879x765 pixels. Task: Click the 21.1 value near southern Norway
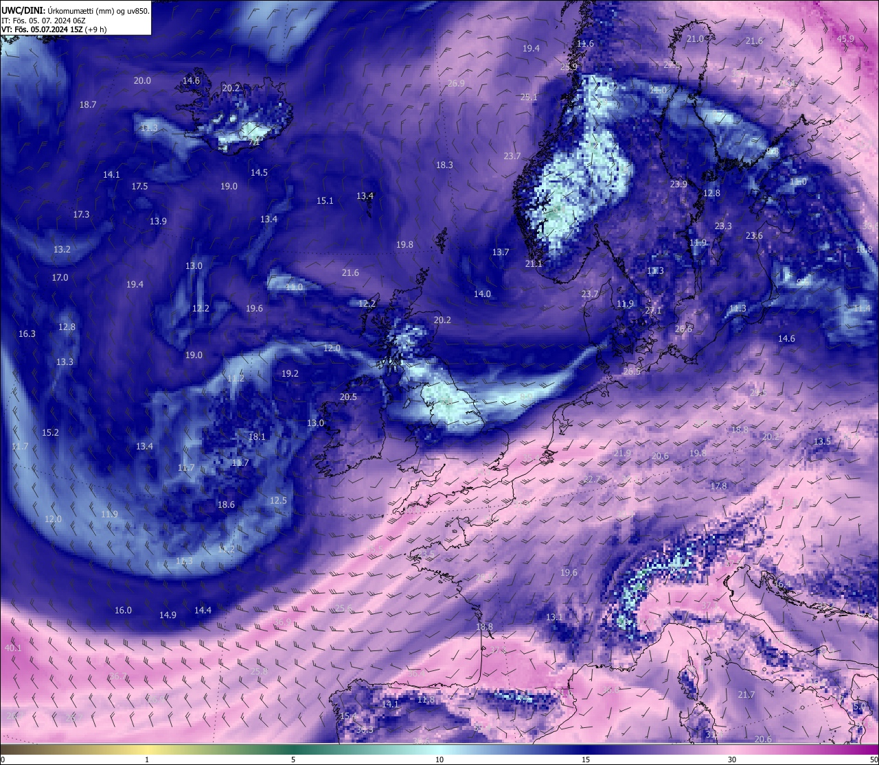point(534,264)
